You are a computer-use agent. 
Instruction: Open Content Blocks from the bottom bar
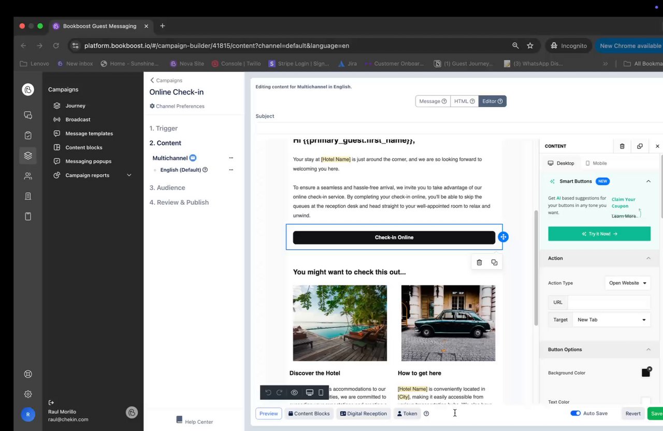pos(309,413)
